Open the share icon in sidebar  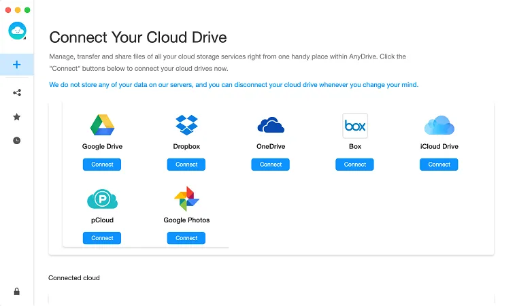17,92
